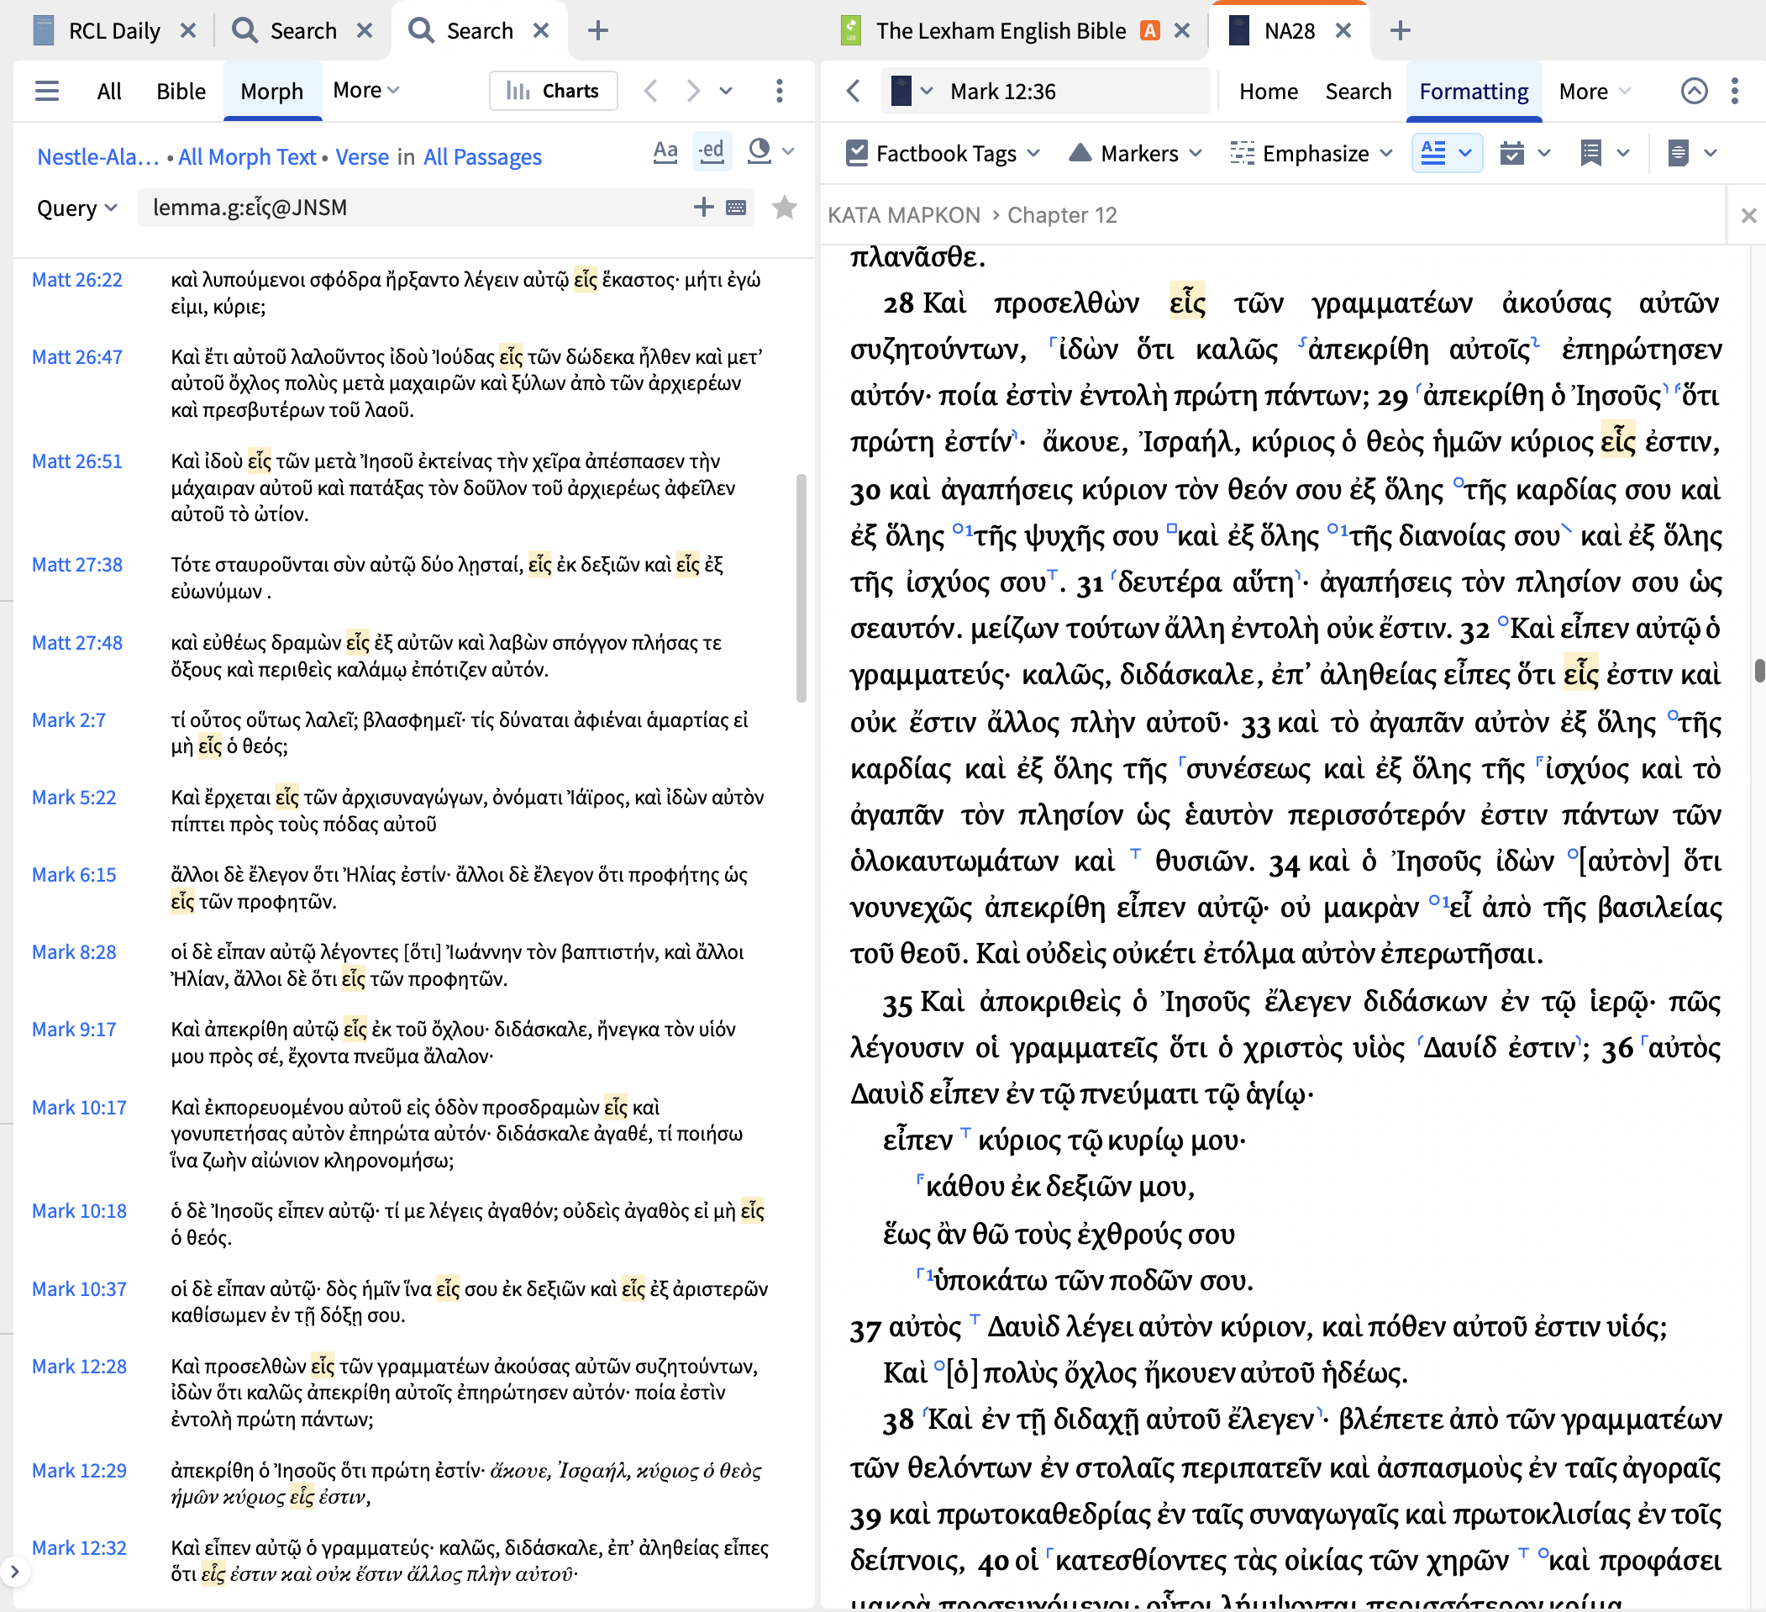Open the search panel hamburger menu
Viewport: 1766px width, 1612px height.
click(46, 91)
